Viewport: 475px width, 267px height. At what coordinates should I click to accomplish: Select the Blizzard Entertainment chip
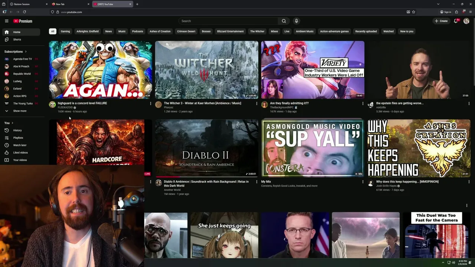click(230, 32)
